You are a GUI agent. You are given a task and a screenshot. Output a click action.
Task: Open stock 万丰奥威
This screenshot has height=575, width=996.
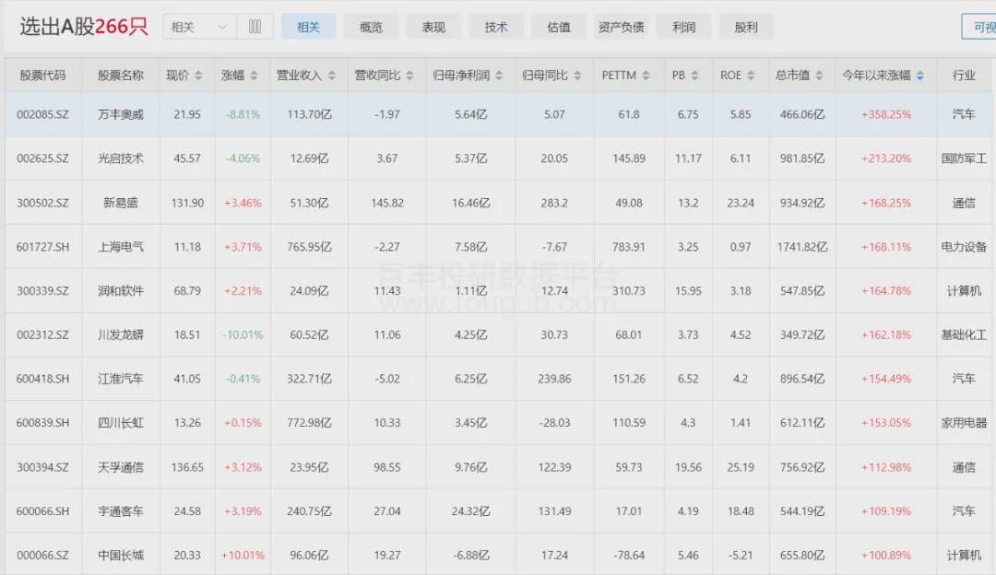121,114
